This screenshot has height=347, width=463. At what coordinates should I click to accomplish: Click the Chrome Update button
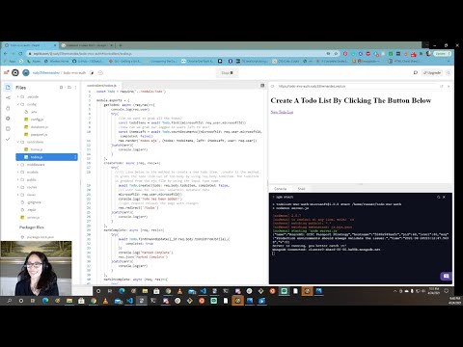(x=443, y=53)
